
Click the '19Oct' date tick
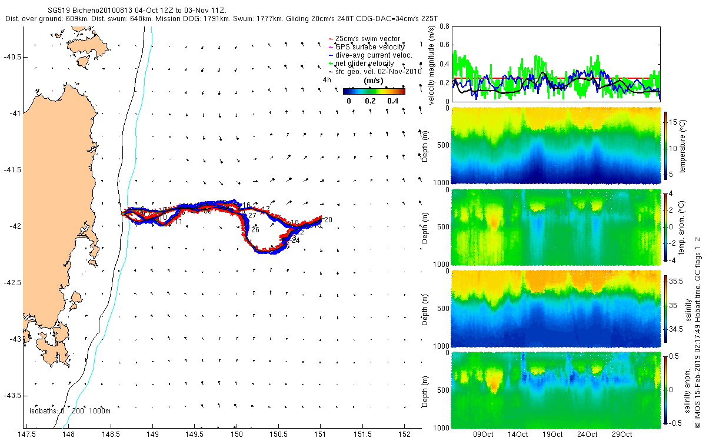tap(552, 435)
